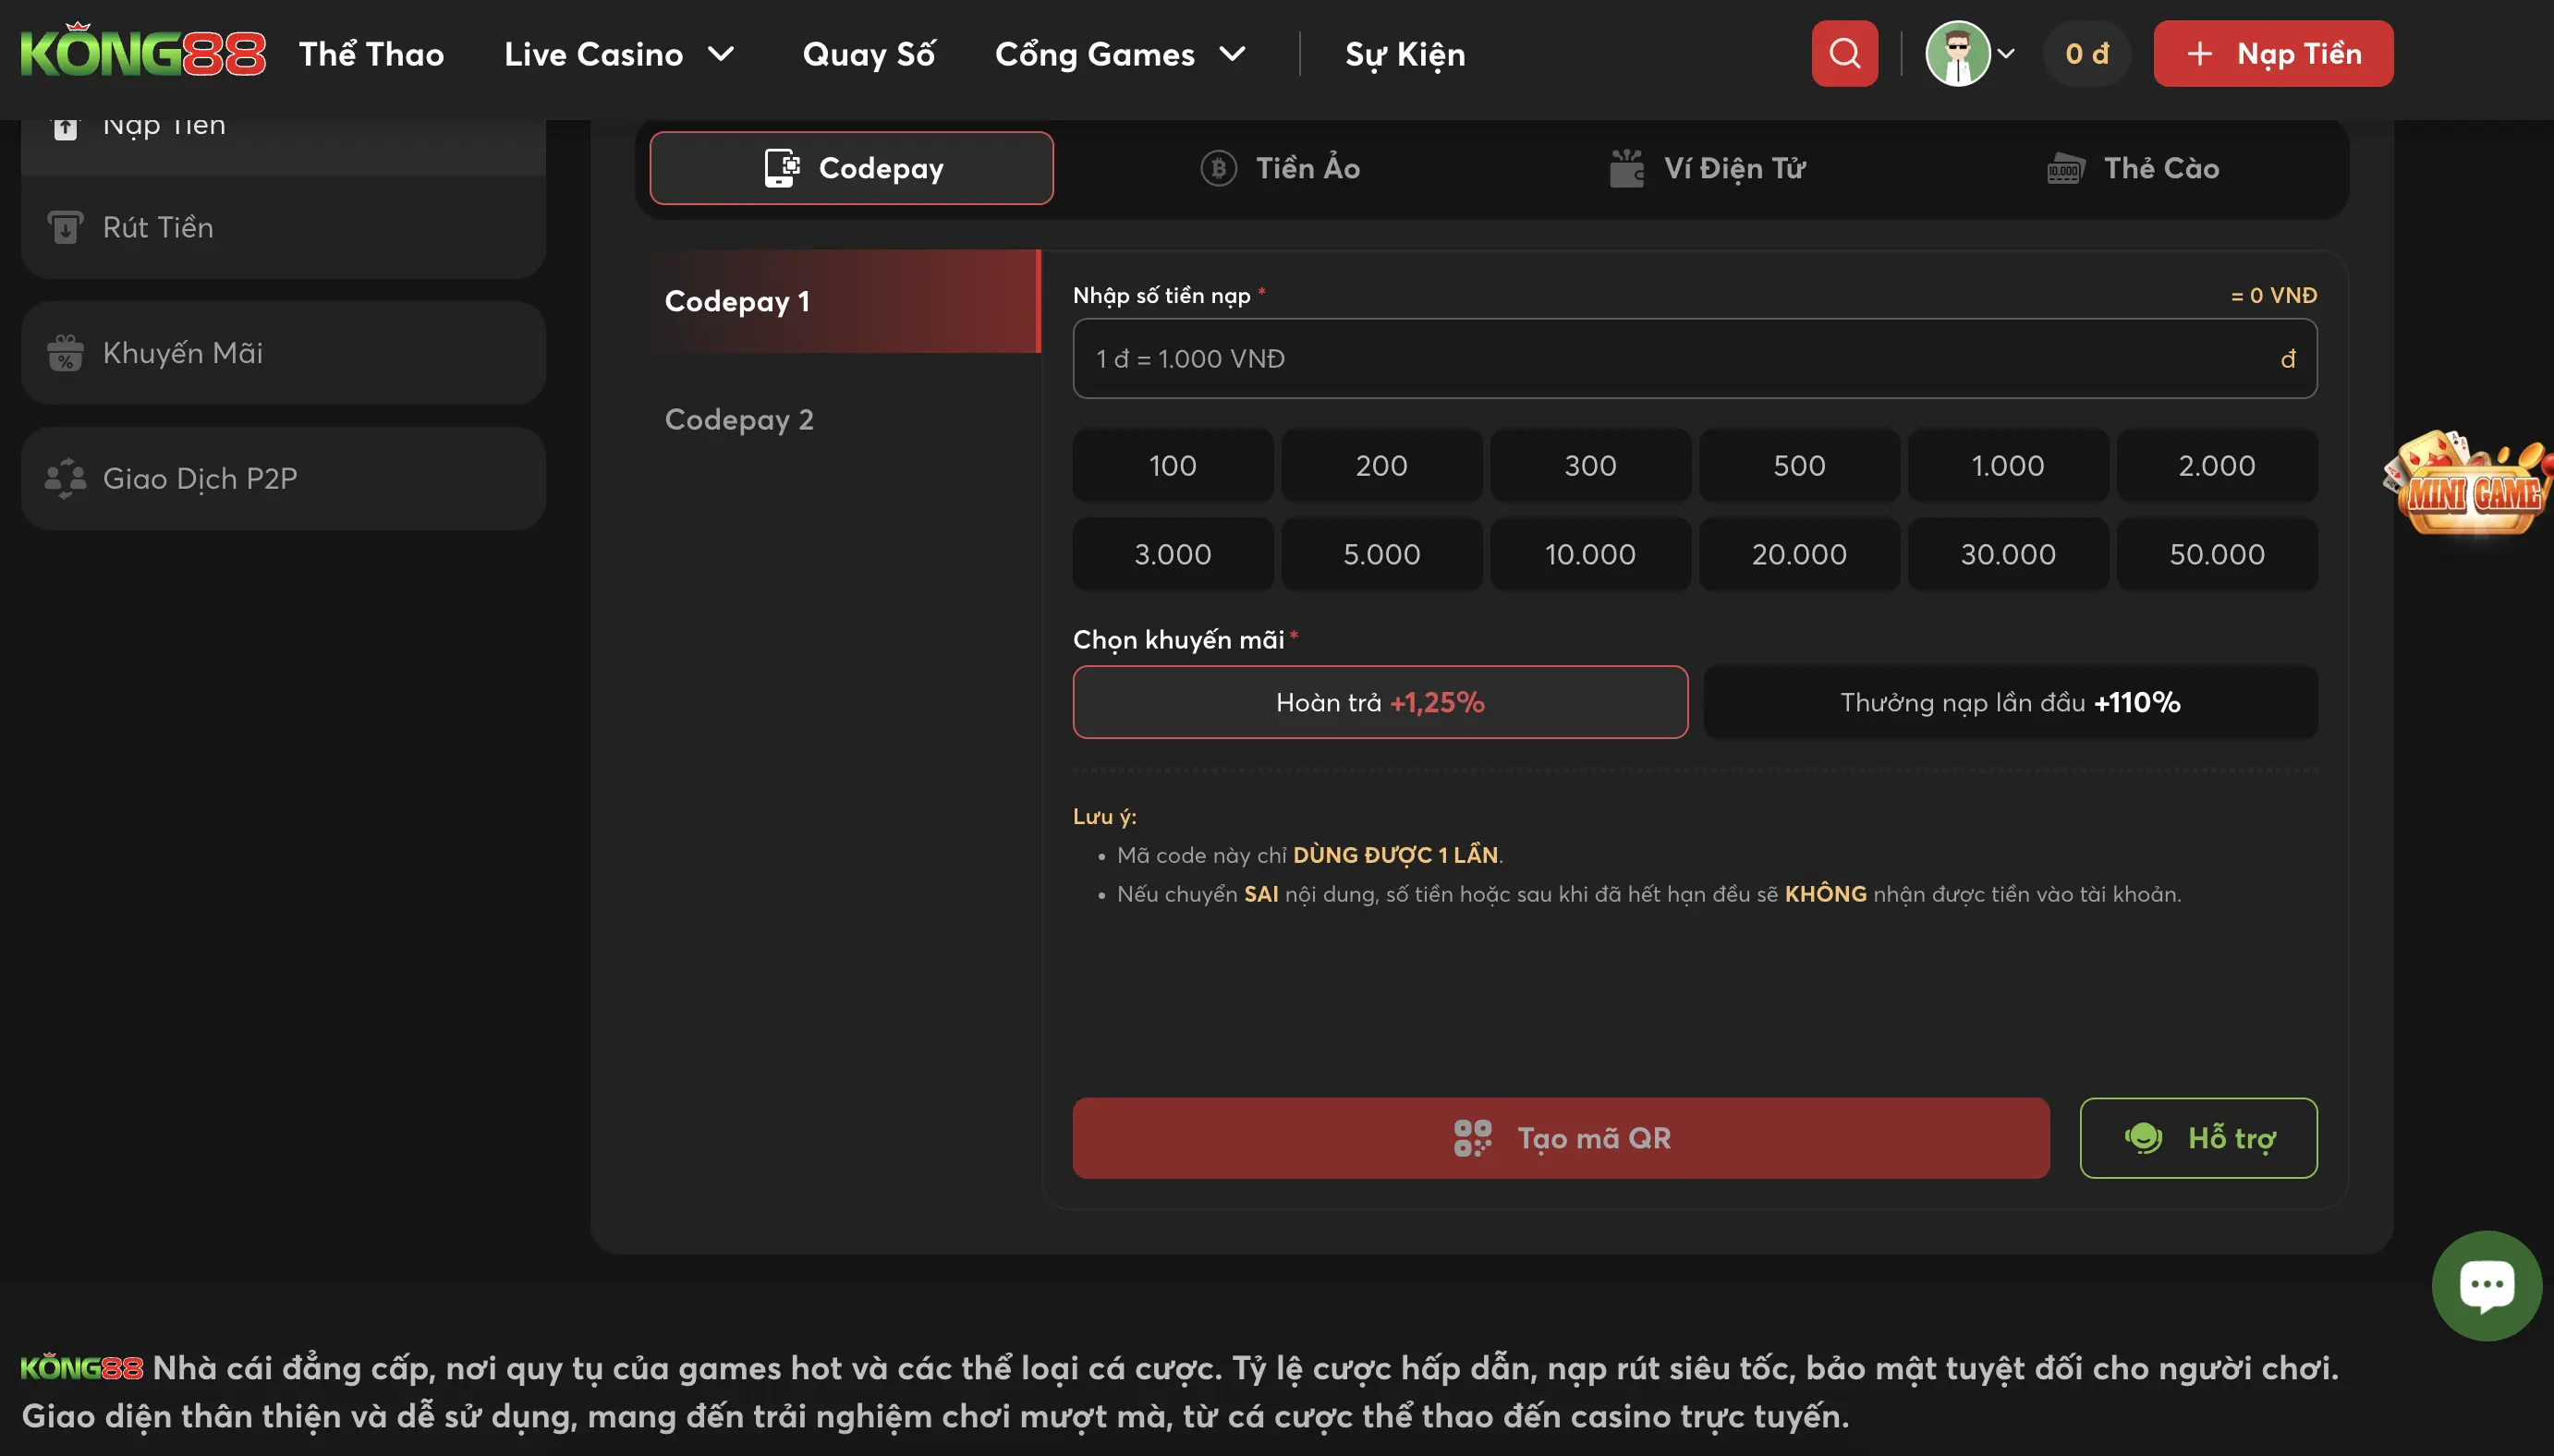
Task: Click the user avatar icon
Action: coord(1957,53)
